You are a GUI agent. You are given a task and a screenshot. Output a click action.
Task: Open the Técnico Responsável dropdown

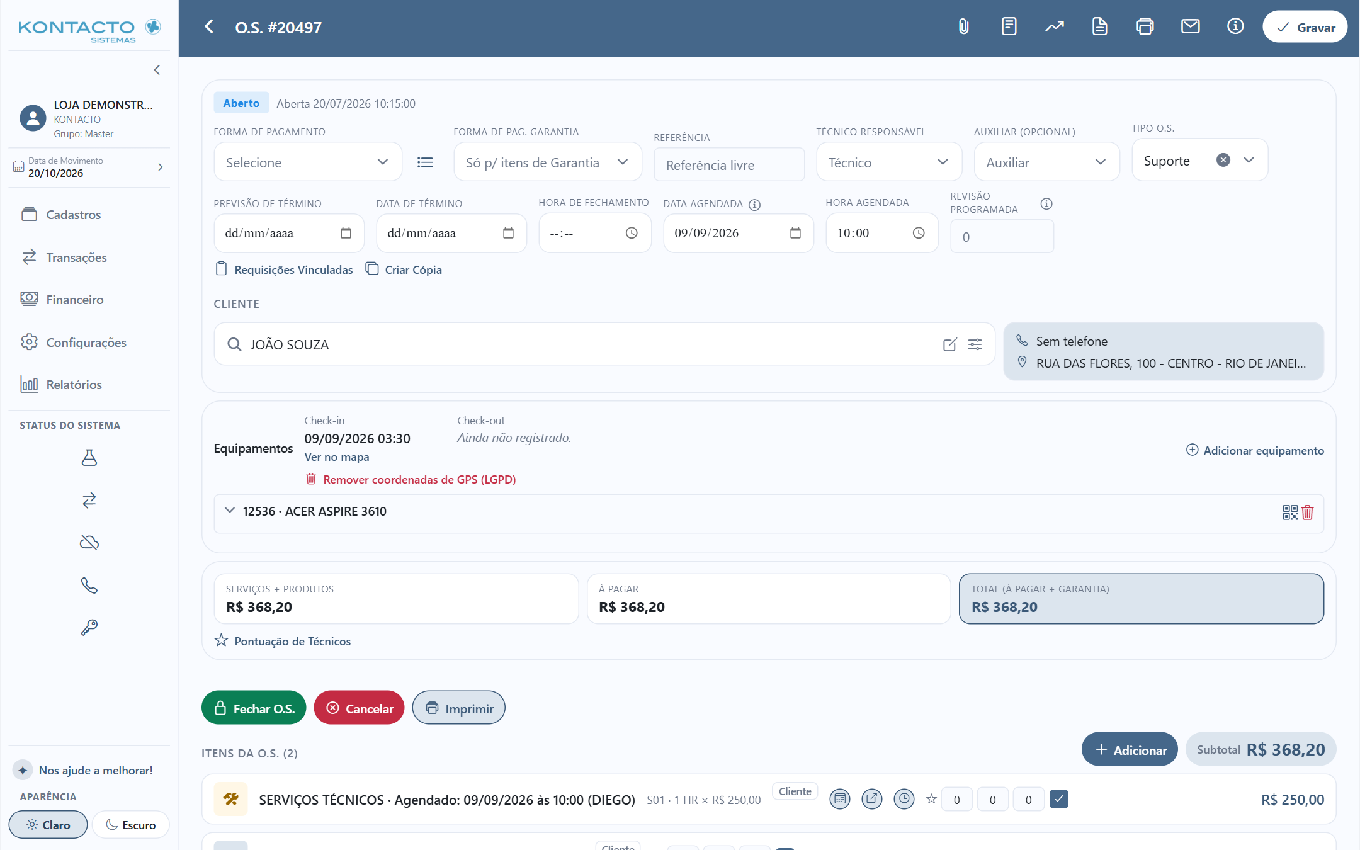[x=889, y=162]
